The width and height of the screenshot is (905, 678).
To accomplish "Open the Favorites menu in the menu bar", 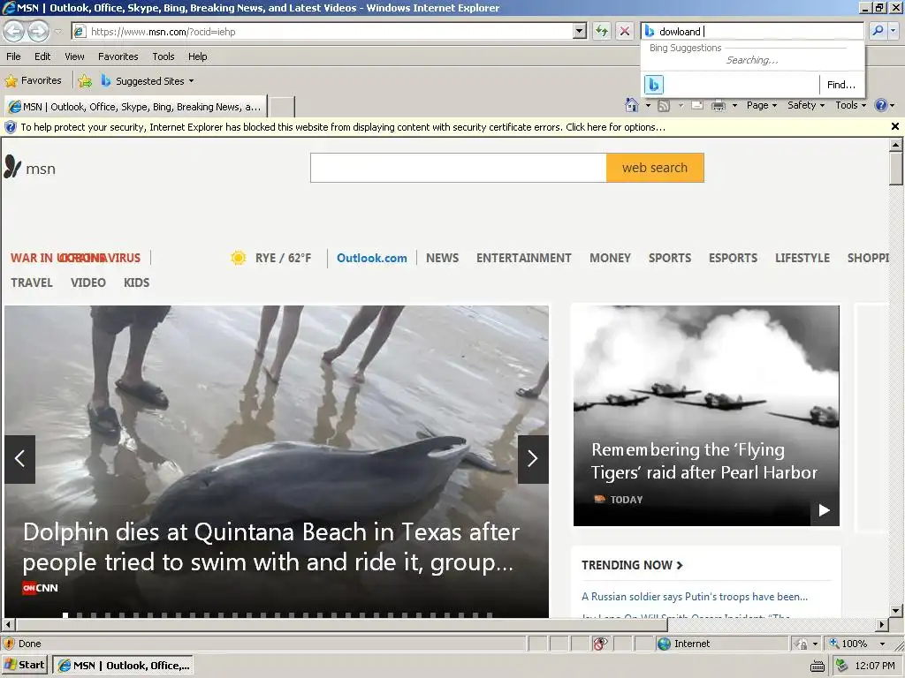I will click(118, 56).
